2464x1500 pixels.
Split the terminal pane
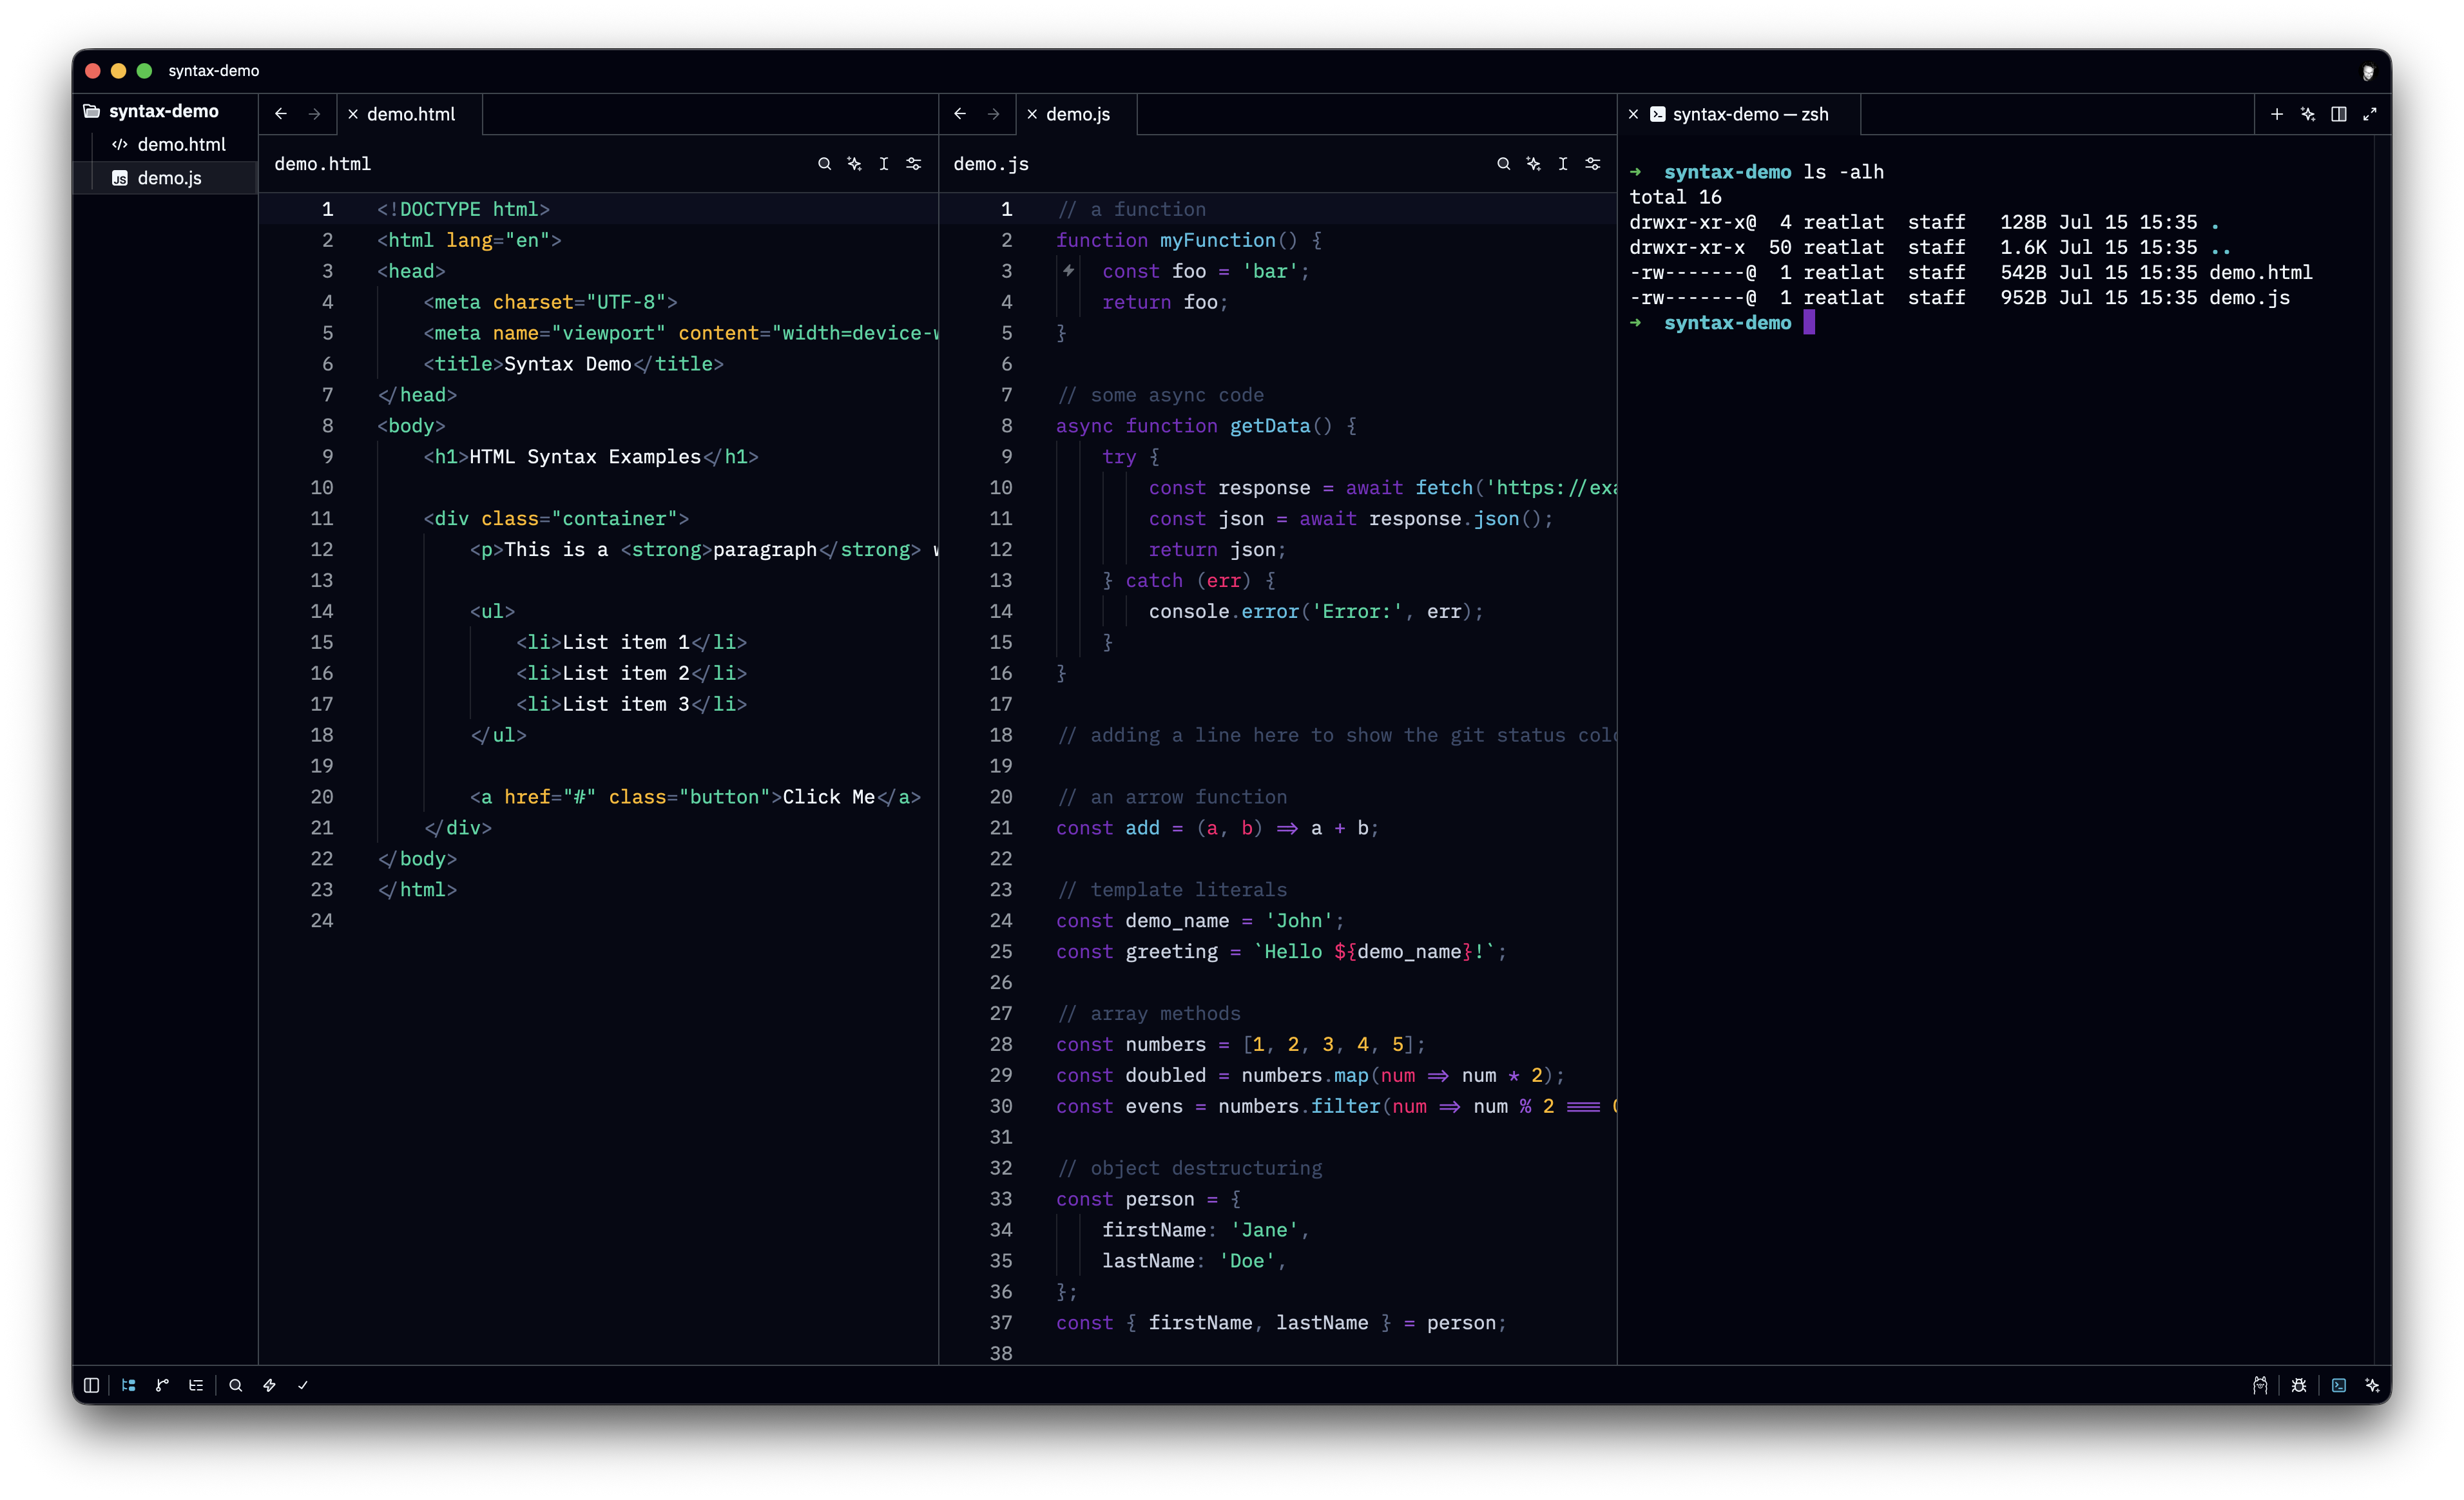tap(2339, 114)
